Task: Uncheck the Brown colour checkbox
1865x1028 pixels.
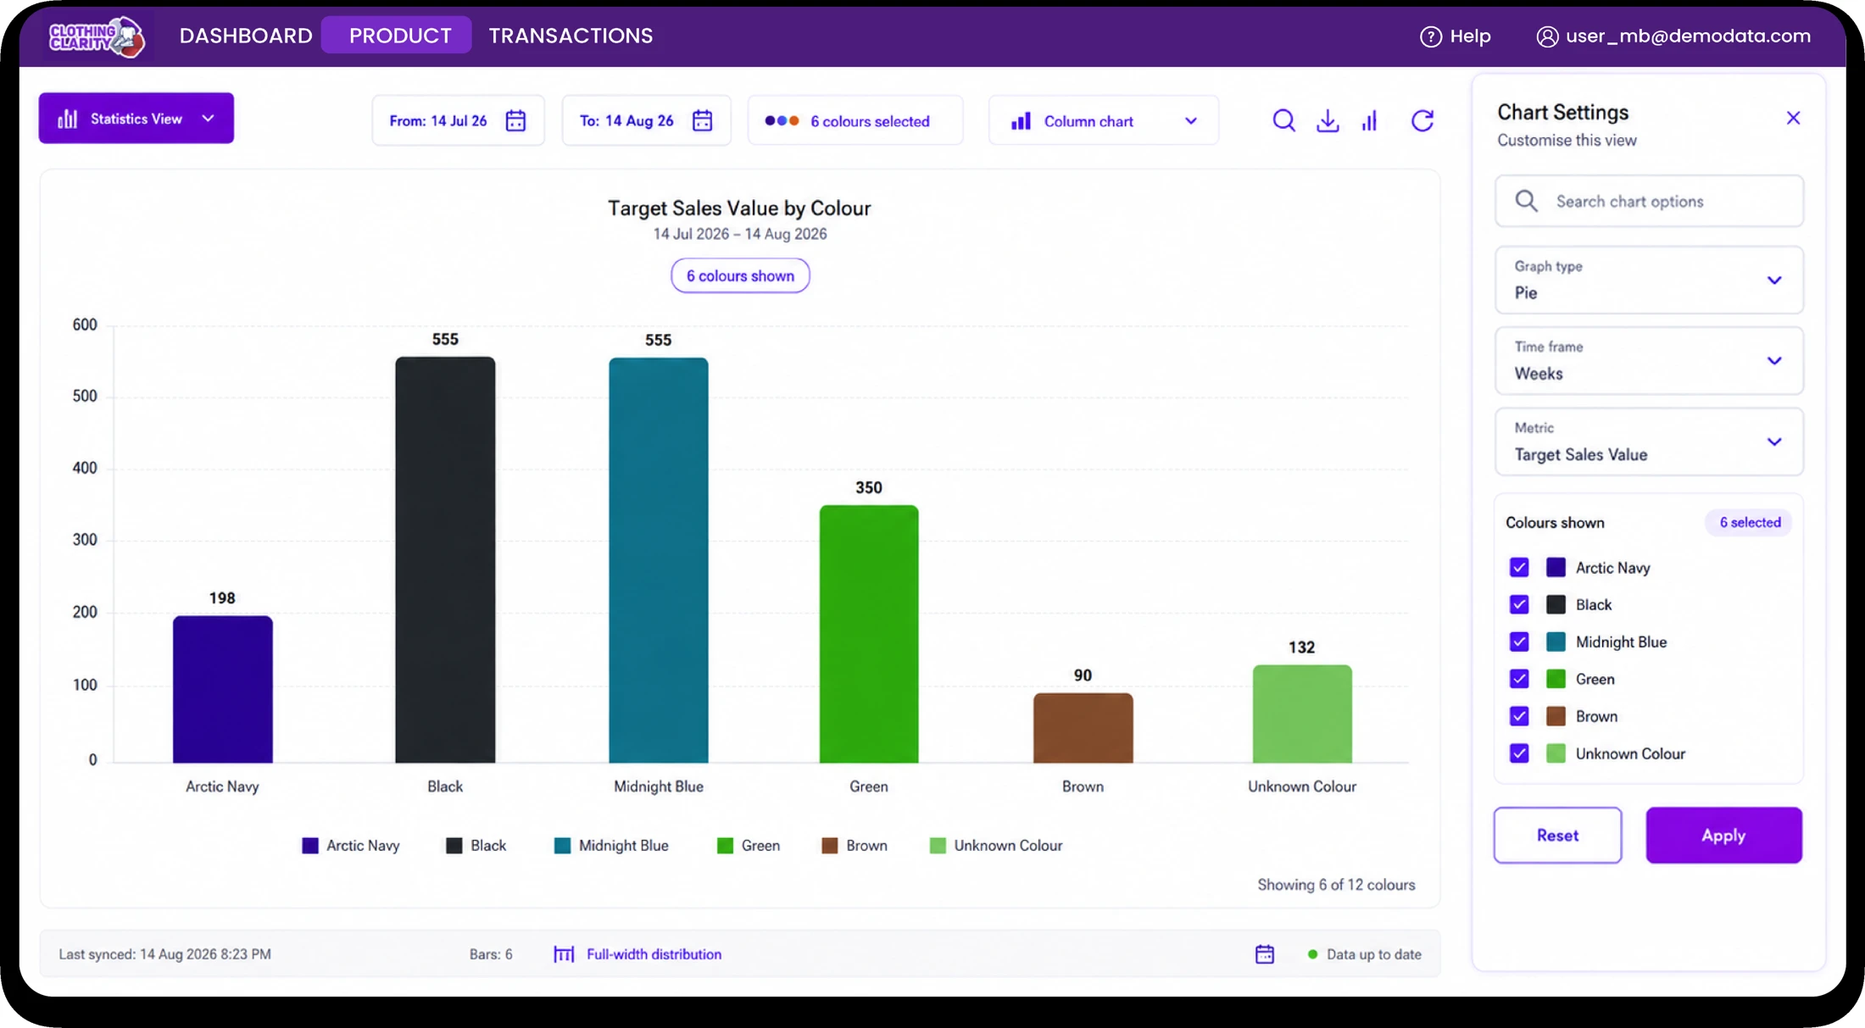Action: tap(1519, 717)
